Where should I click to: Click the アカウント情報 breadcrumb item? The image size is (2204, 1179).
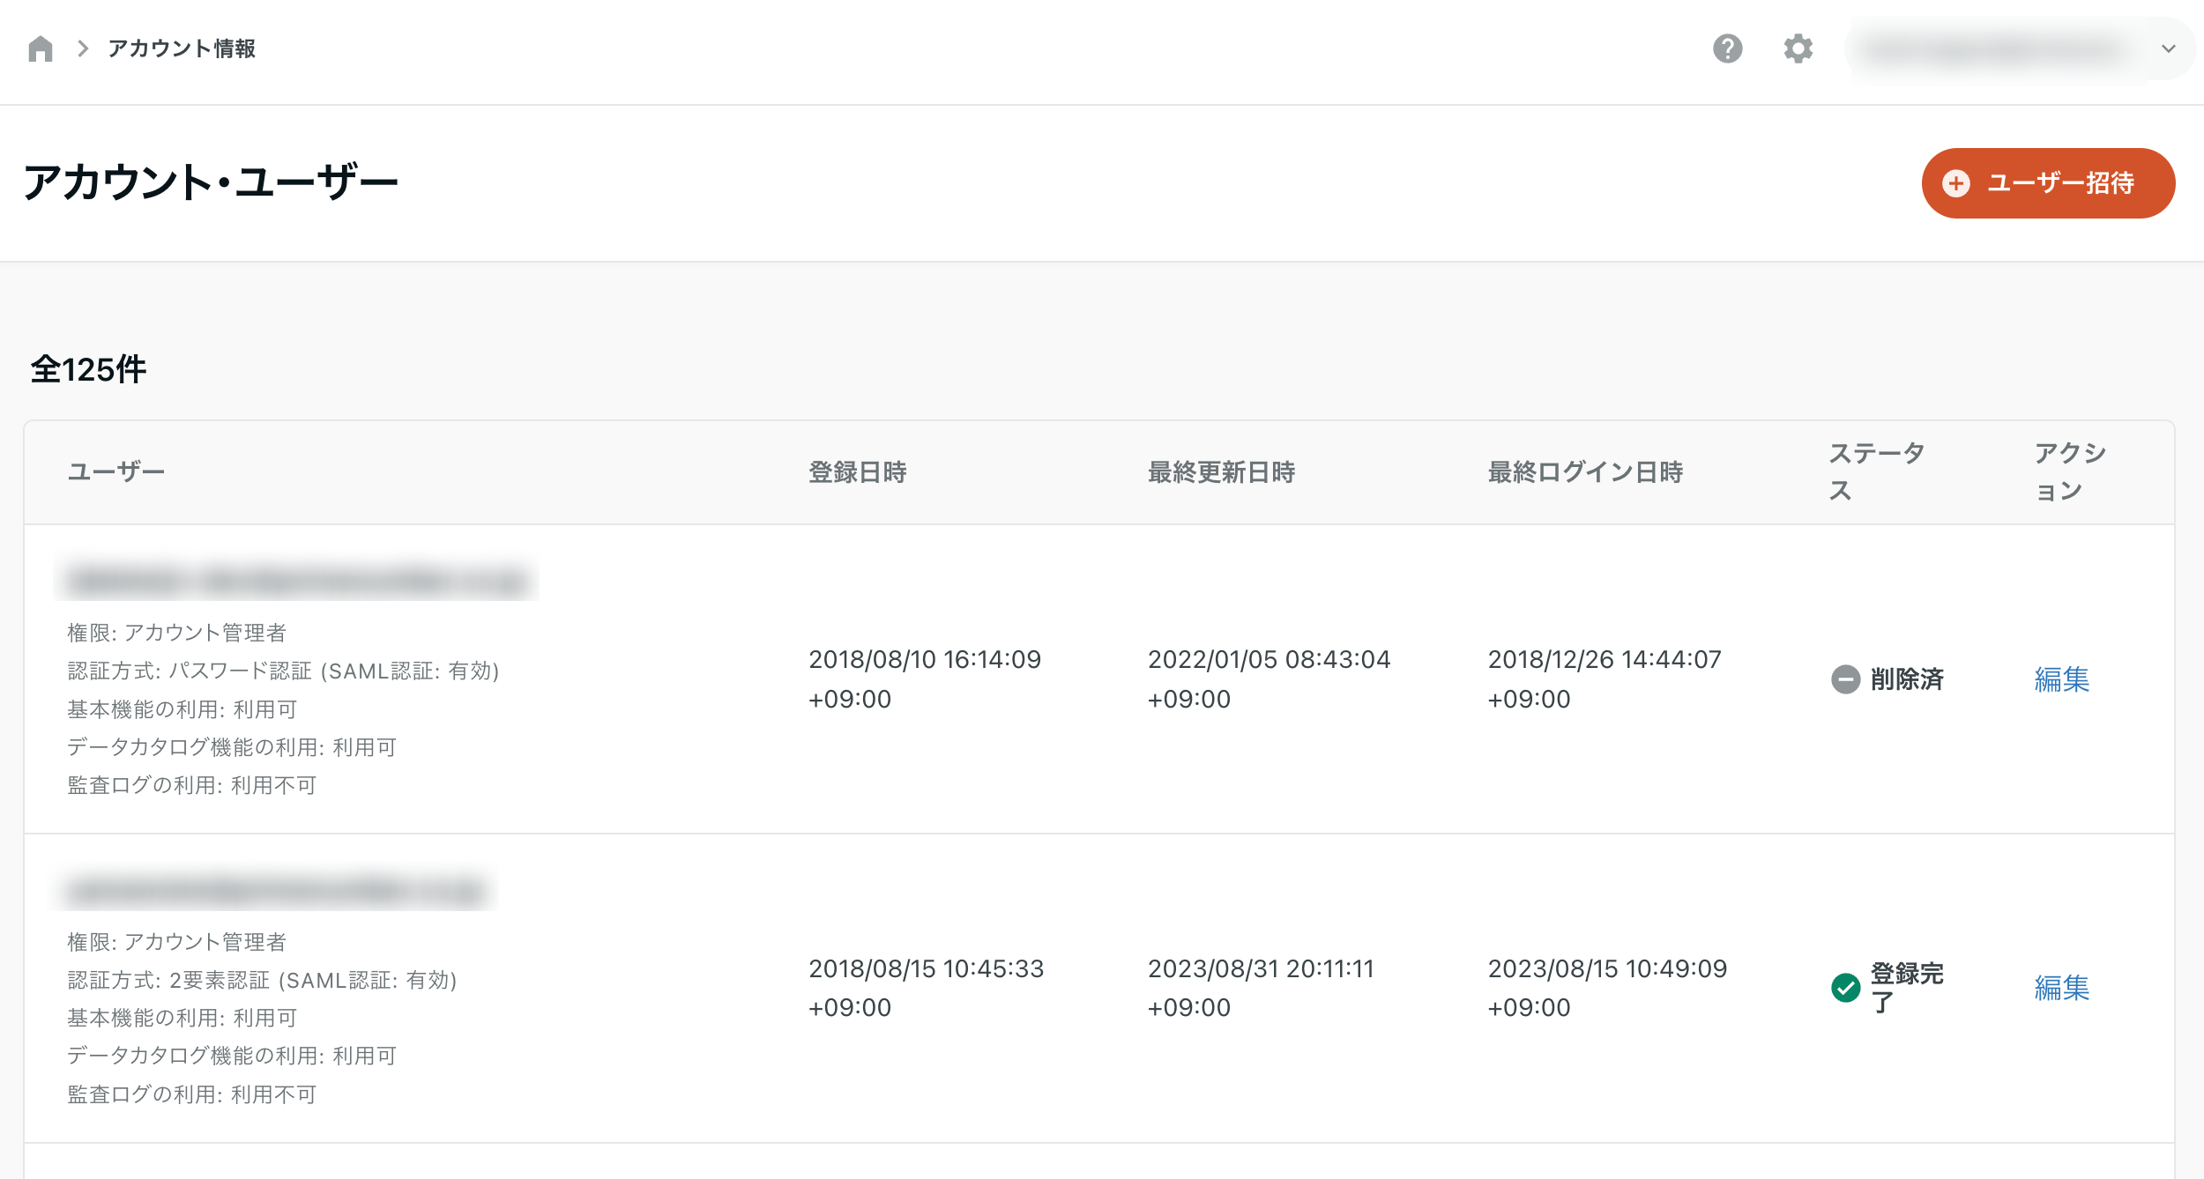pos(182,48)
